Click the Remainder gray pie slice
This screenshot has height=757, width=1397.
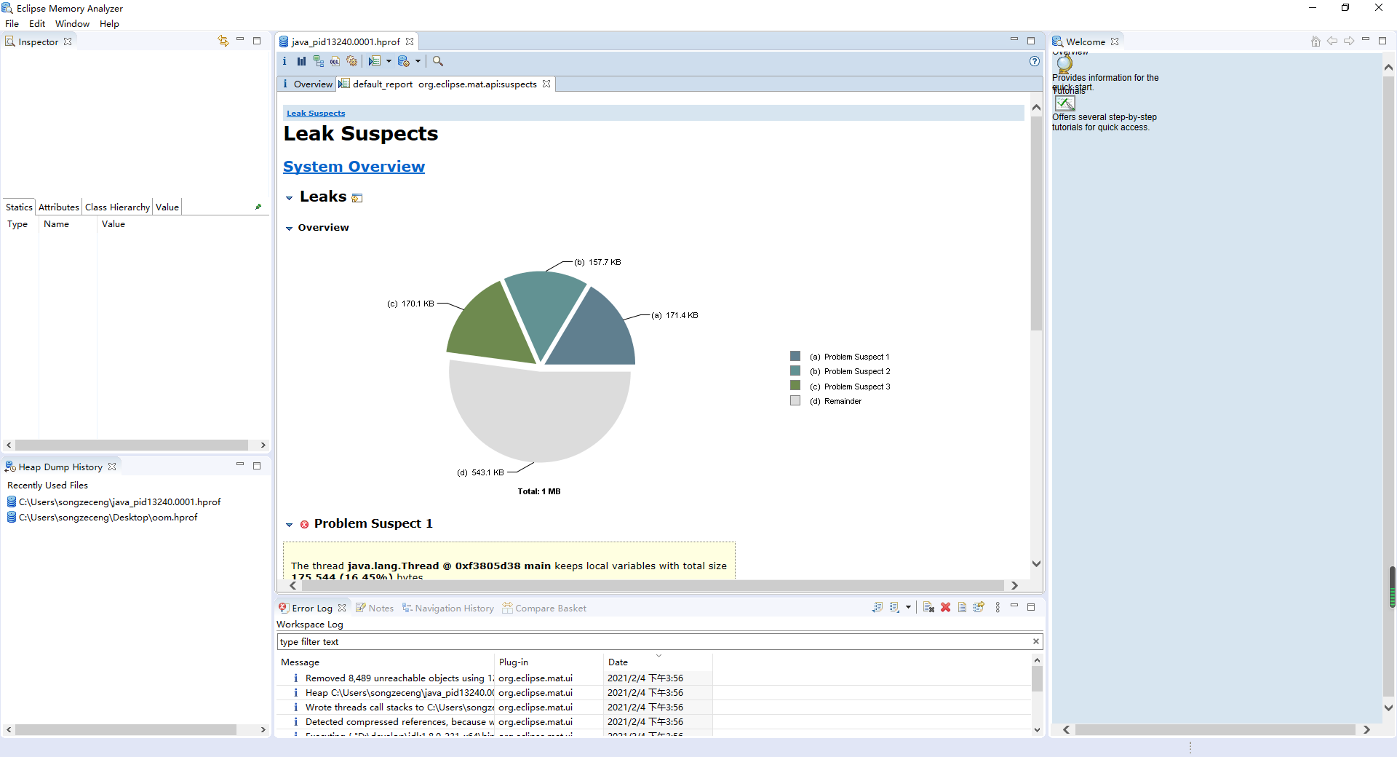pyautogui.click(x=538, y=415)
